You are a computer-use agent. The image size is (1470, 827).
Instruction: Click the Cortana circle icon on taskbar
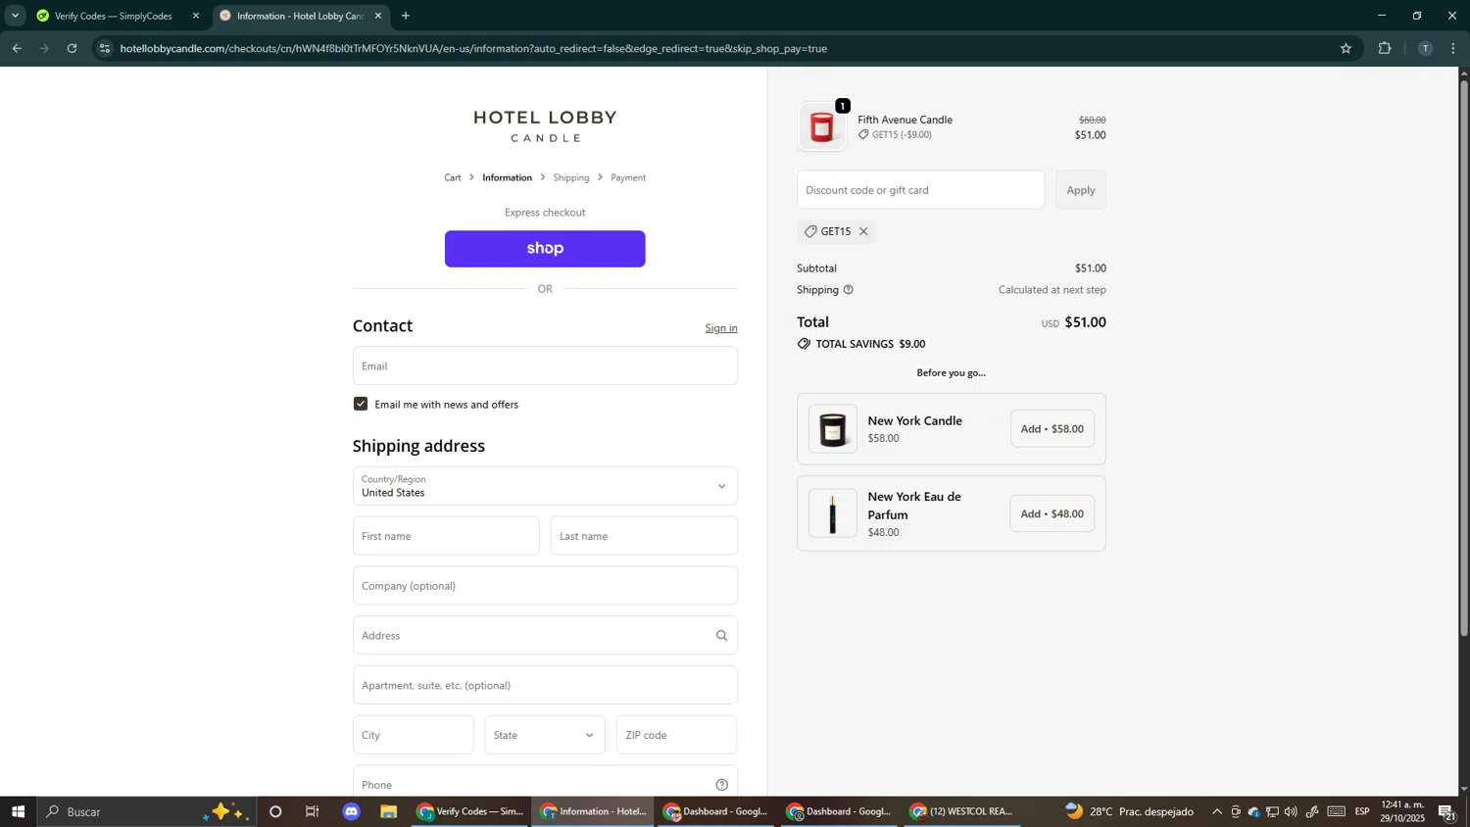tap(275, 811)
